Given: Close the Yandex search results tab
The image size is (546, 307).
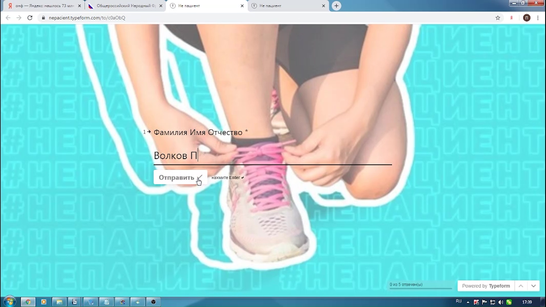Looking at the screenshot, I should tap(79, 6).
